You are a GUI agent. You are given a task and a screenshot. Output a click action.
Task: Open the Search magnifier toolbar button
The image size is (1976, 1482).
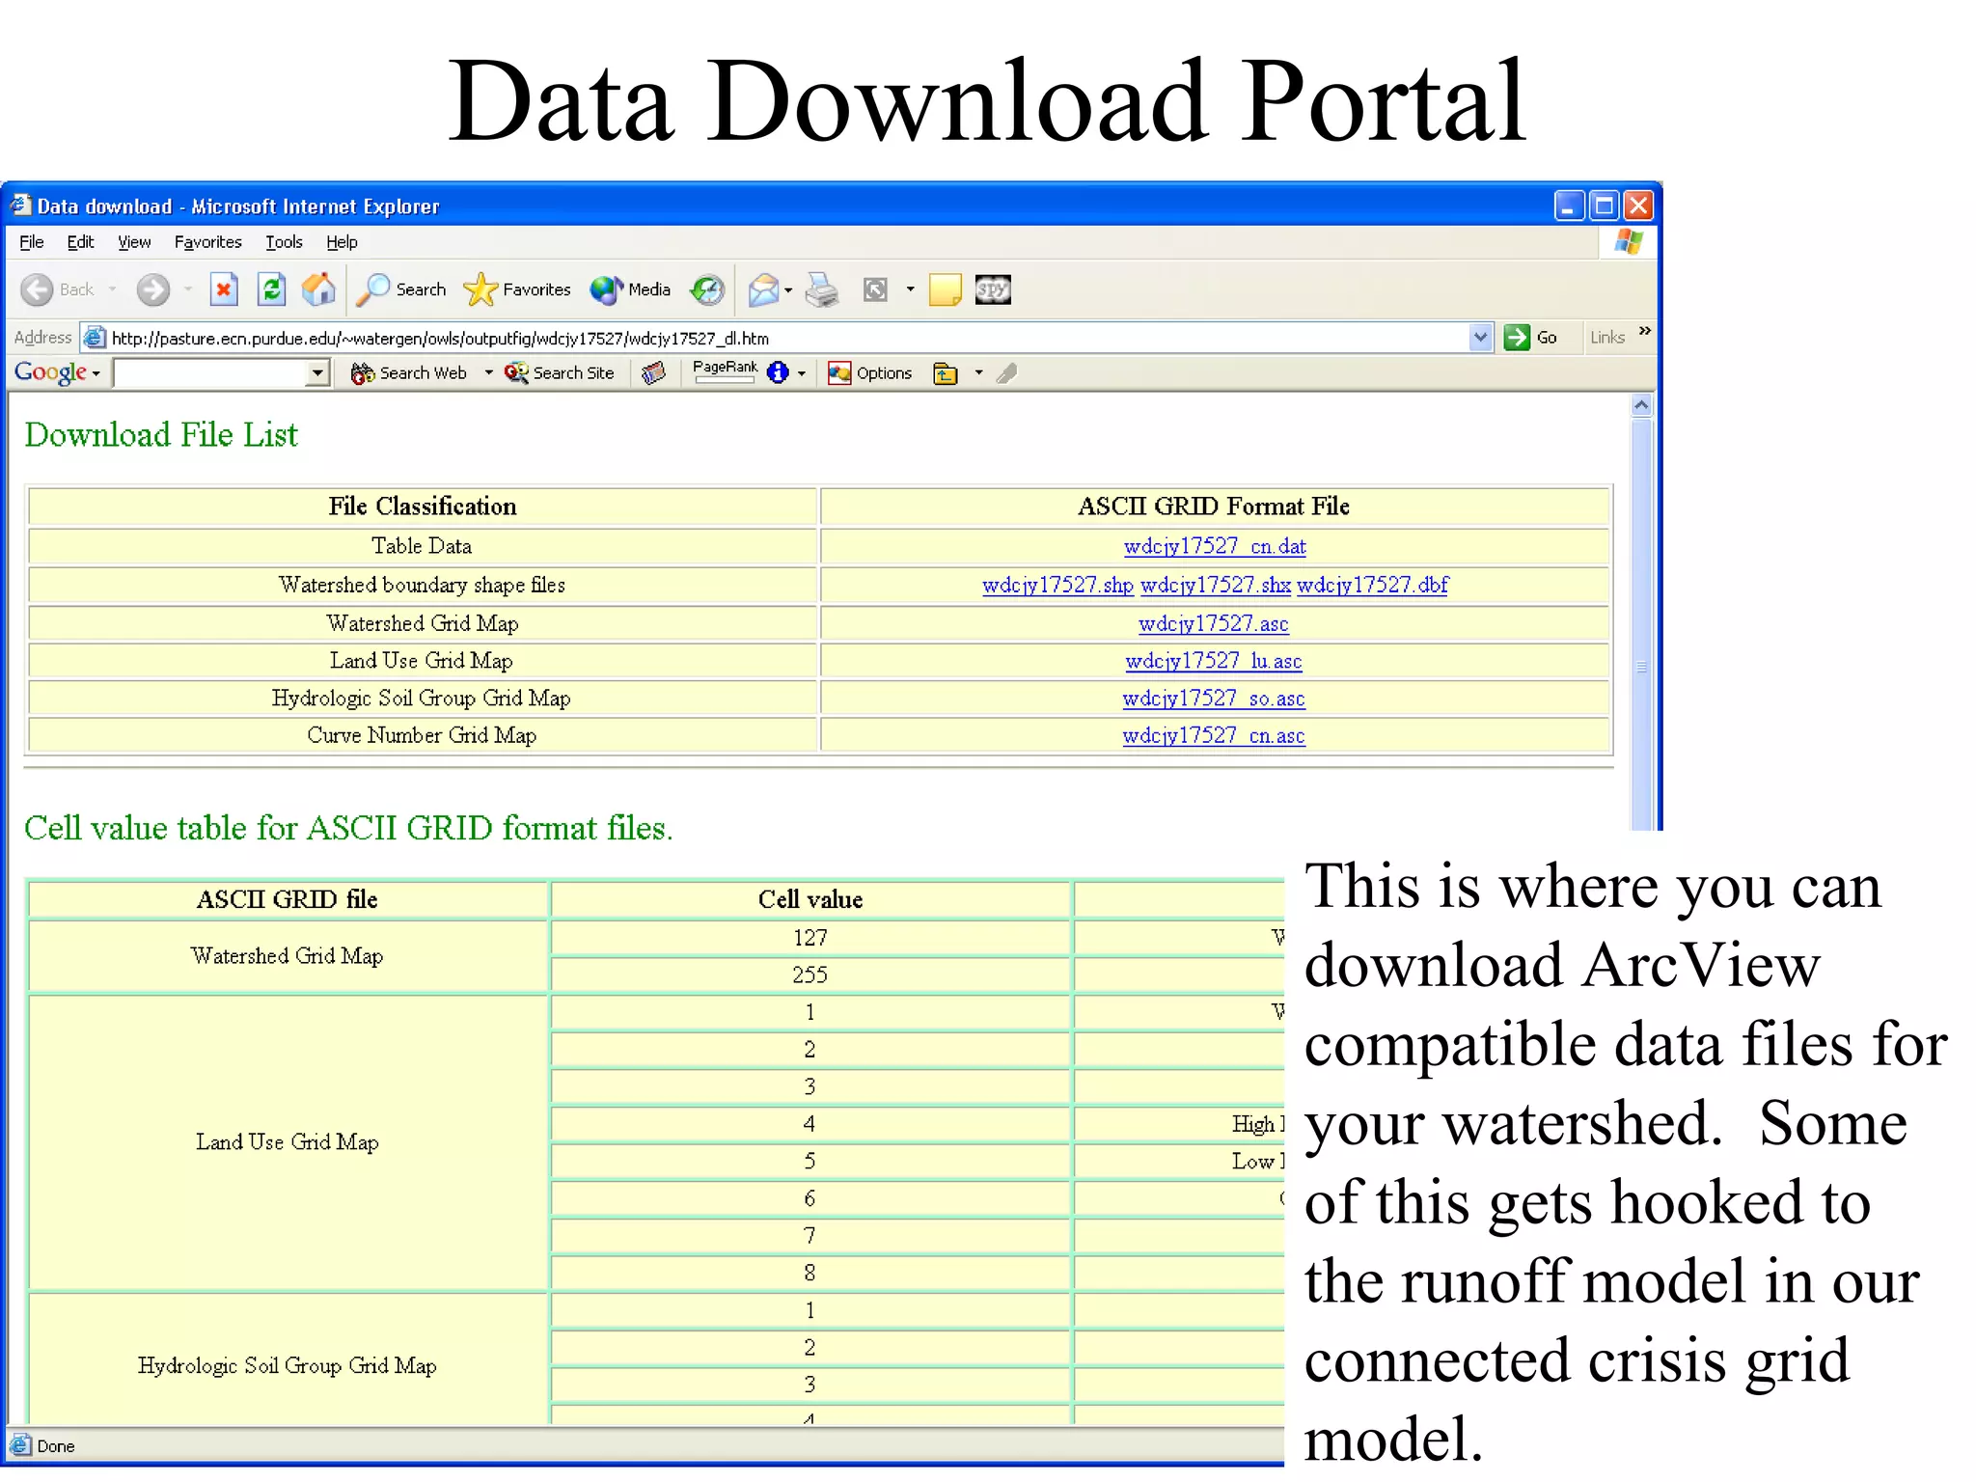tap(400, 289)
